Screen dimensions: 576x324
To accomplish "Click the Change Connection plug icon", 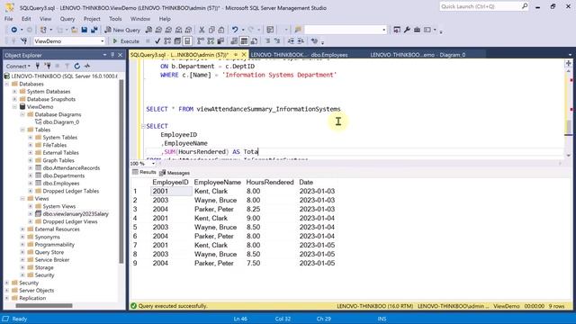I will pos(24,41).
